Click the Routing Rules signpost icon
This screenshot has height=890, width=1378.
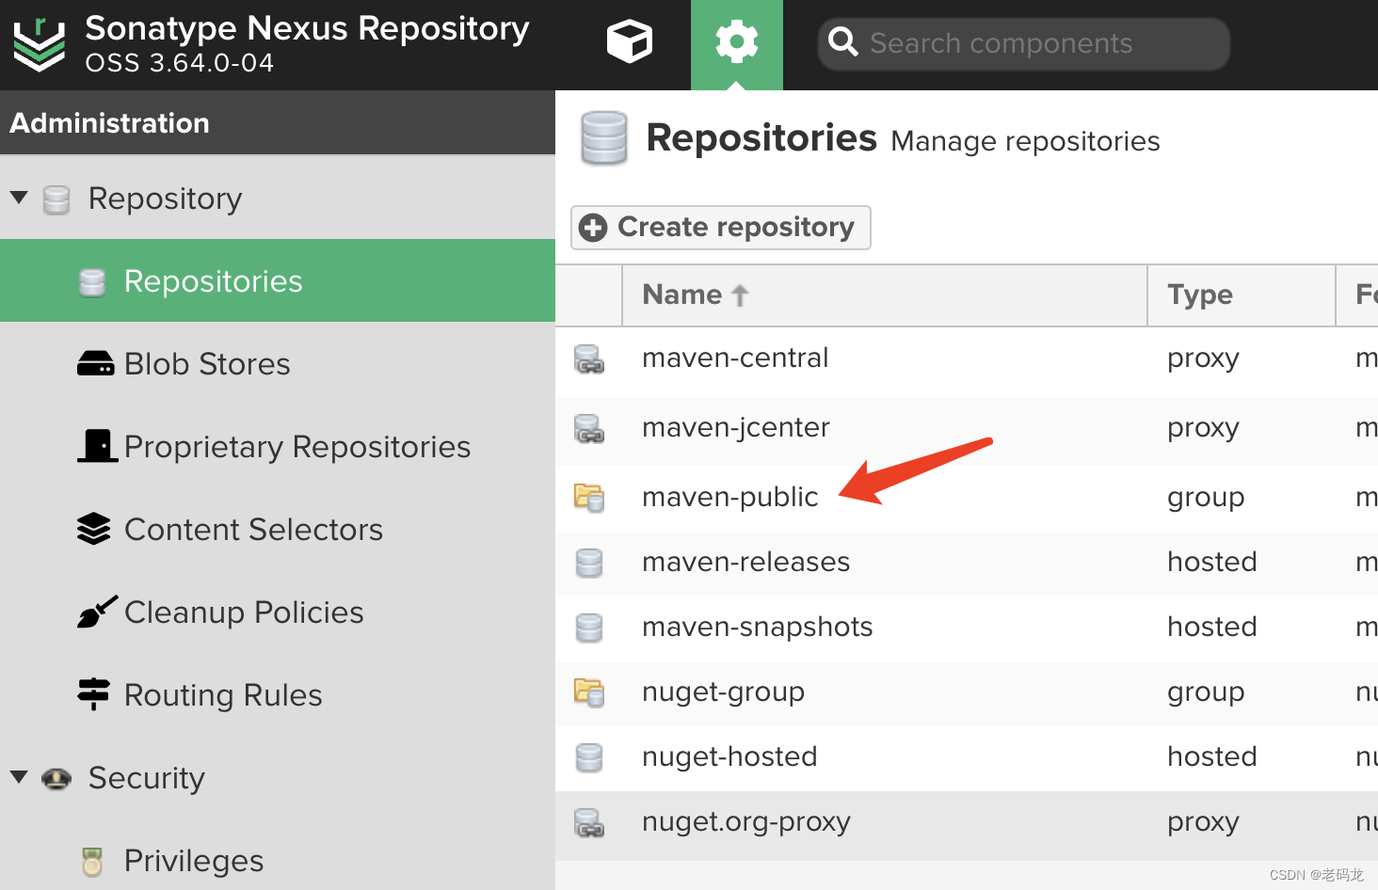[93, 694]
